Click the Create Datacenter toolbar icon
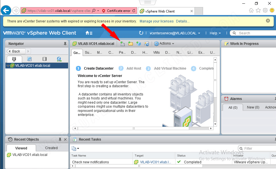Screen dimensions: 276x169 [x=122, y=44]
